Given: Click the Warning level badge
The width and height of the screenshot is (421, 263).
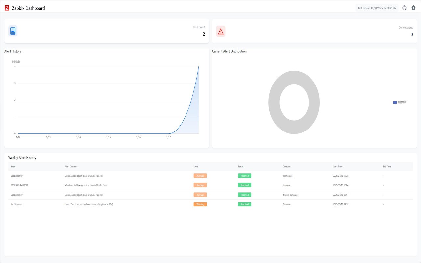Looking at the screenshot, I should click(200, 204).
